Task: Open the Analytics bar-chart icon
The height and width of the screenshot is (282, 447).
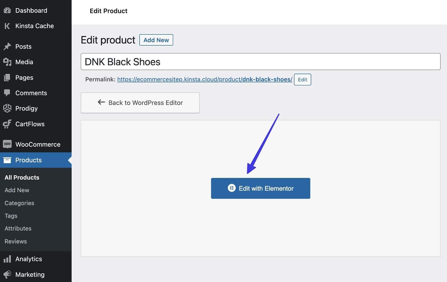Action: pyautogui.click(x=7, y=259)
